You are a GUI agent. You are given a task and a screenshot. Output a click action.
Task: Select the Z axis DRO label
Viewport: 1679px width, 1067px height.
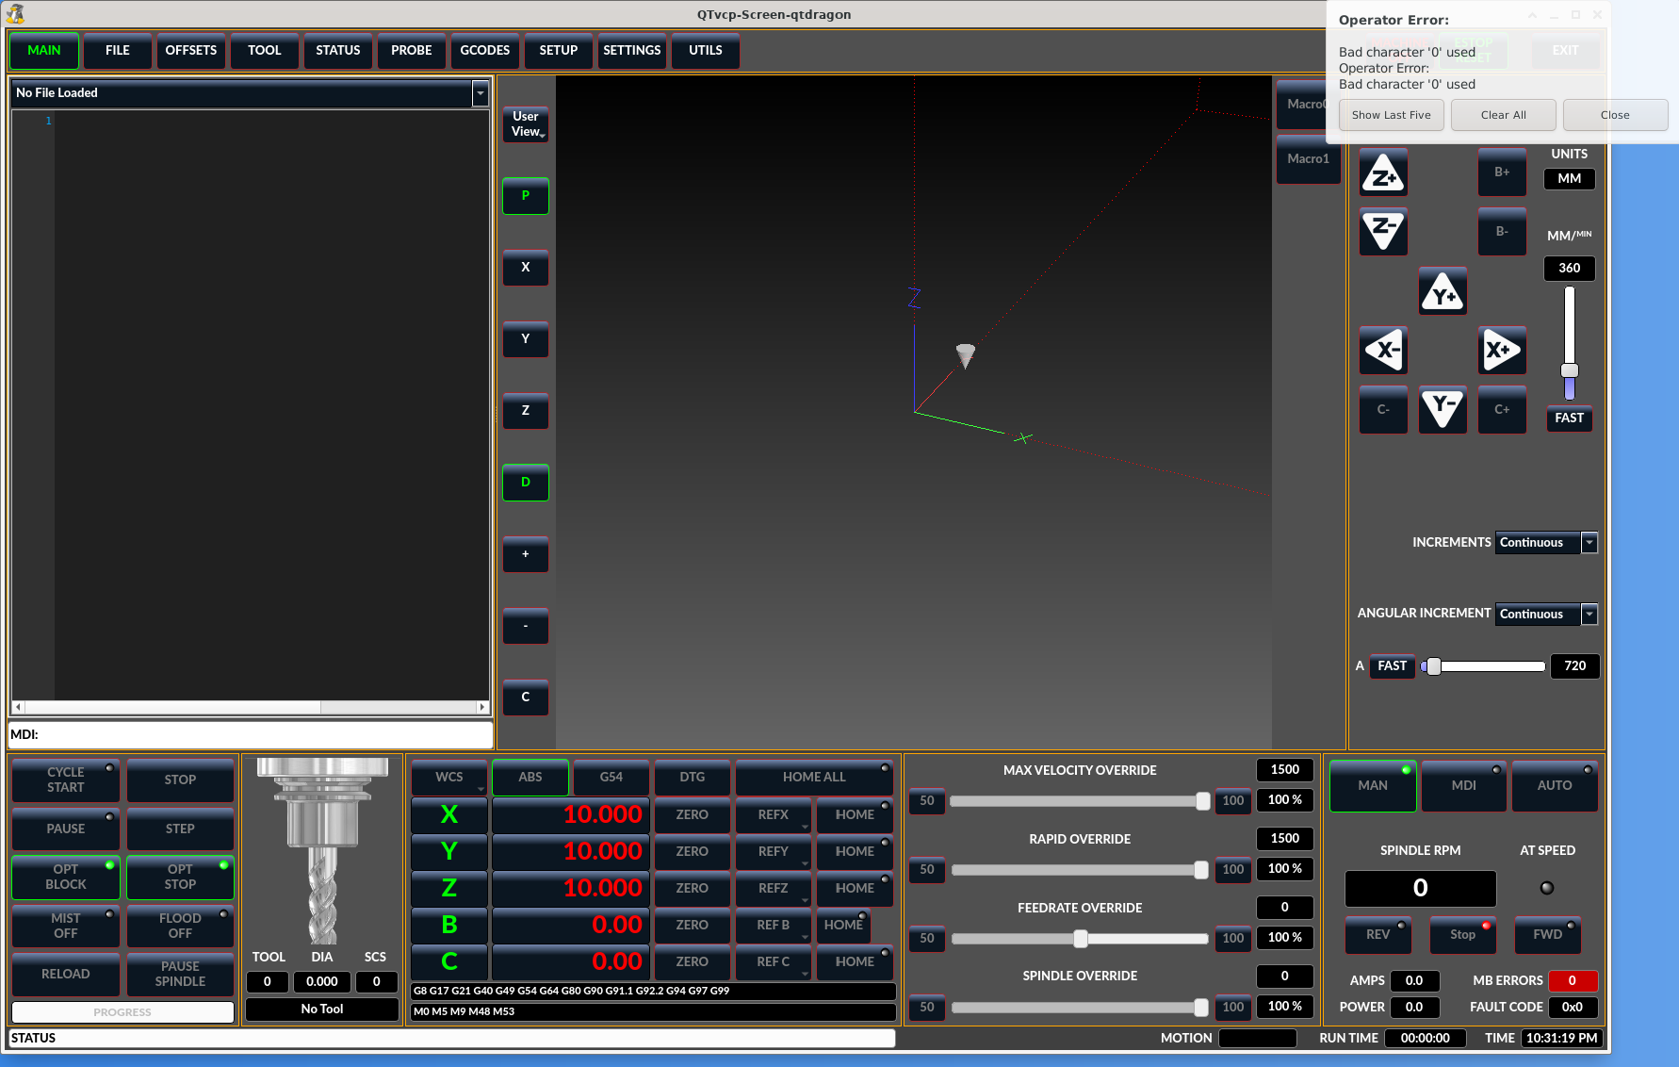[x=449, y=888]
